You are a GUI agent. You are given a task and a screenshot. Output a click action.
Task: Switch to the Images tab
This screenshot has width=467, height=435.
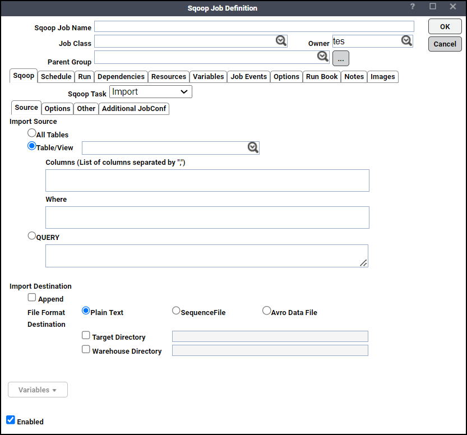click(x=383, y=77)
